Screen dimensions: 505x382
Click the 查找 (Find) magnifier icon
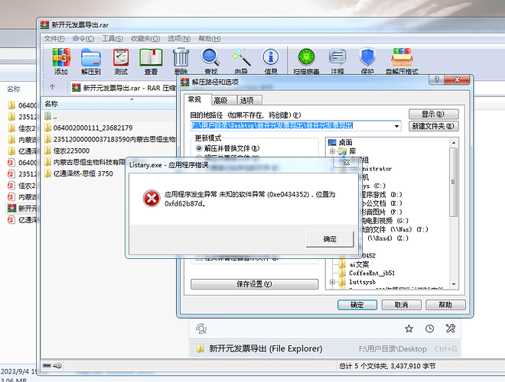211,61
